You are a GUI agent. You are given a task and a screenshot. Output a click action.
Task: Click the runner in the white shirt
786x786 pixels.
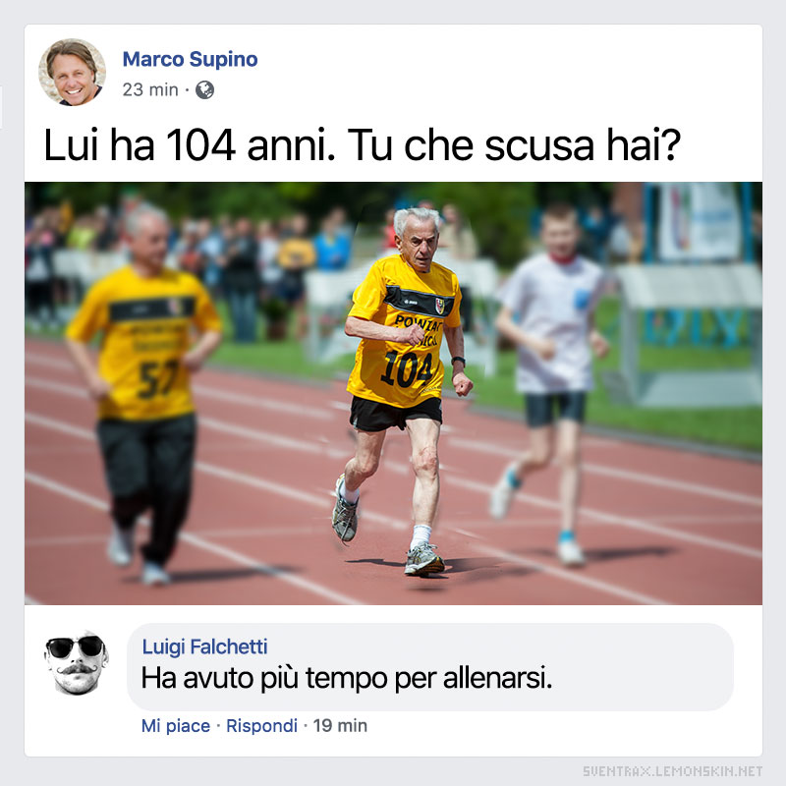(551, 383)
